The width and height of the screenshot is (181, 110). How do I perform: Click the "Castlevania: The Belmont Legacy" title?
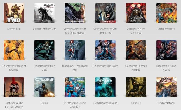[x=14, y=105]
